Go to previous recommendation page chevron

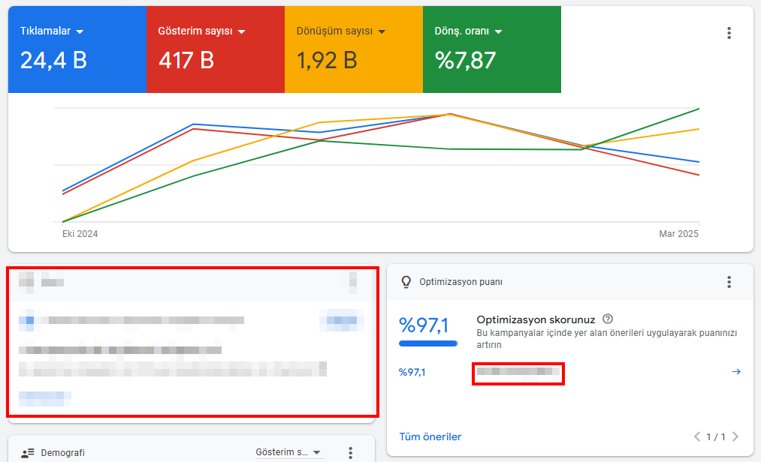pyautogui.click(x=697, y=436)
